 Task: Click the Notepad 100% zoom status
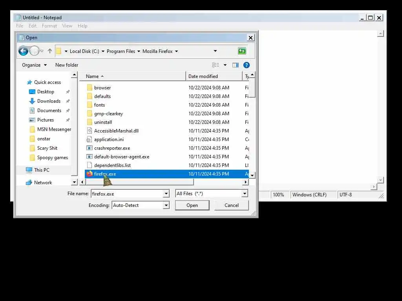[278, 195]
